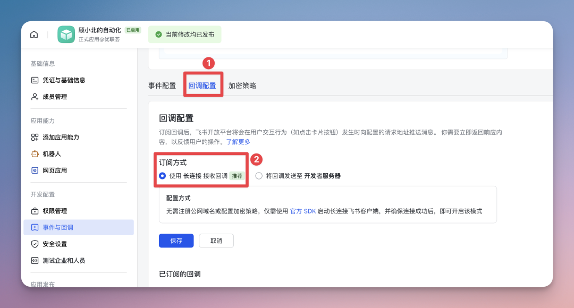Switch to the 事件配置 tab

pyautogui.click(x=162, y=84)
